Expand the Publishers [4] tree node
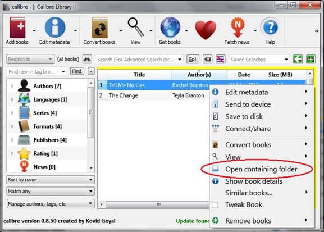The width and height of the screenshot is (324, 232). point(12,140)
